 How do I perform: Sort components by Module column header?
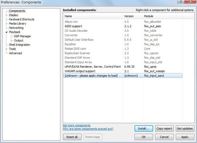click(163, 16)
